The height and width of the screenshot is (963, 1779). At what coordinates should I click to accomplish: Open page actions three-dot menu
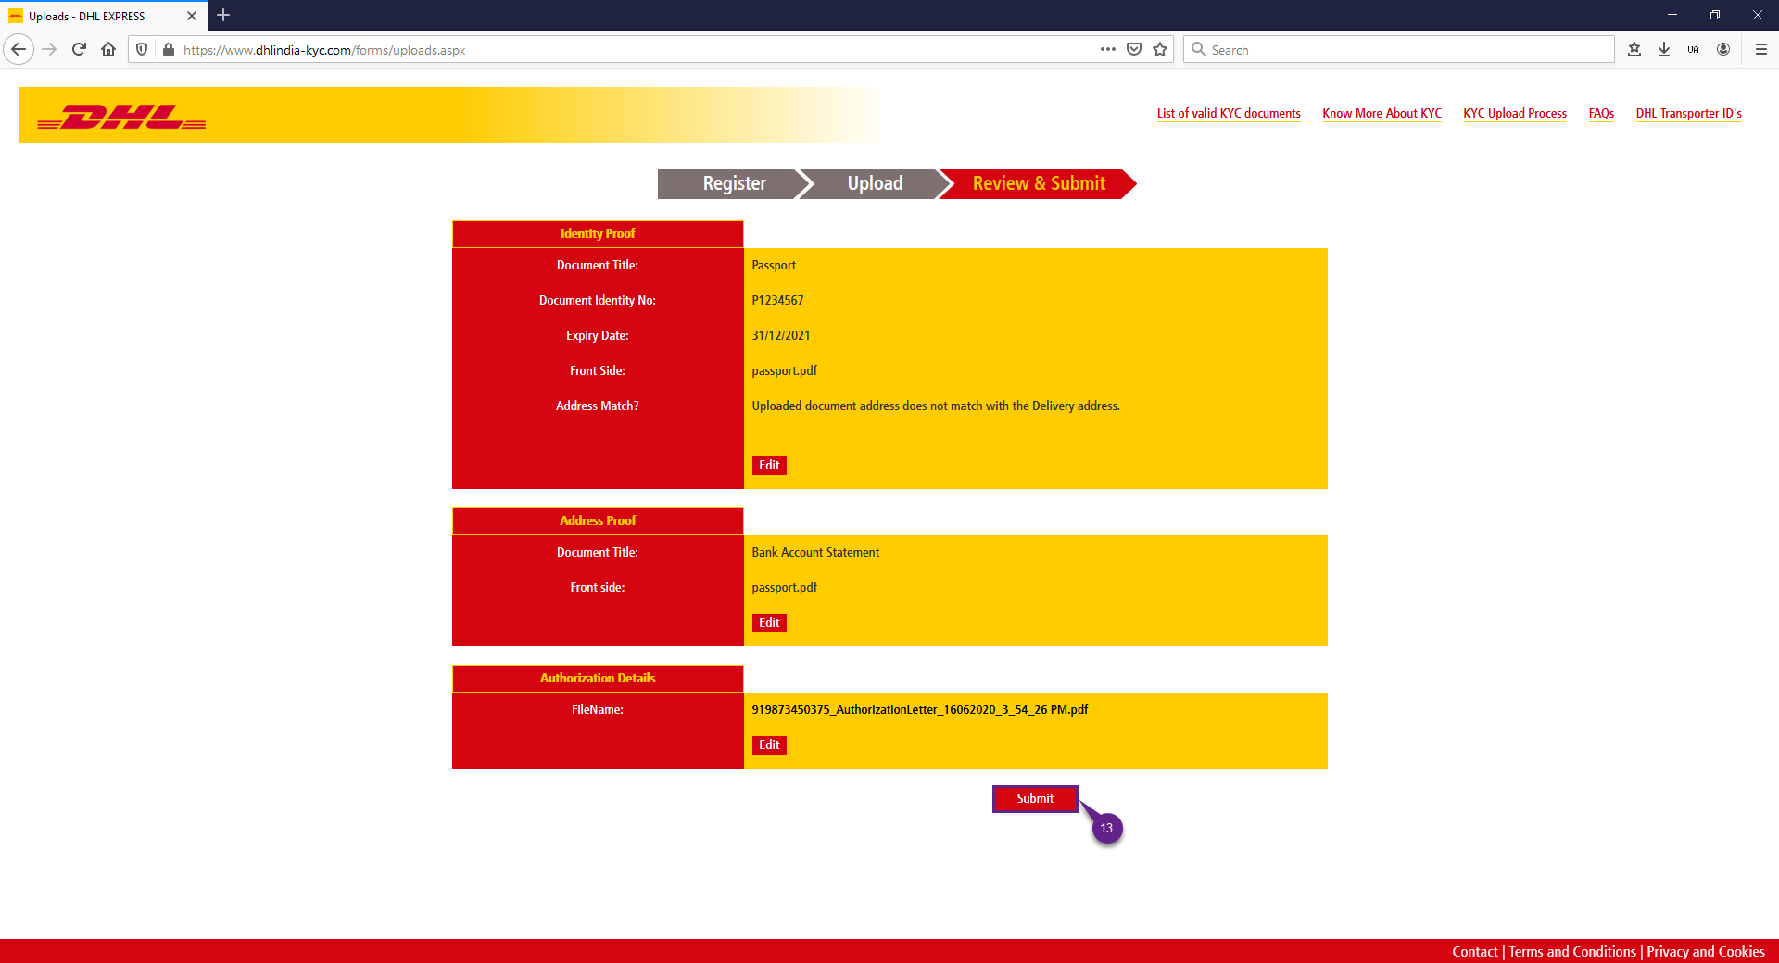1108,49
